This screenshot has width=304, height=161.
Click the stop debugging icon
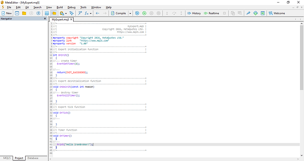pyautogui.click(x=159, y=13)
